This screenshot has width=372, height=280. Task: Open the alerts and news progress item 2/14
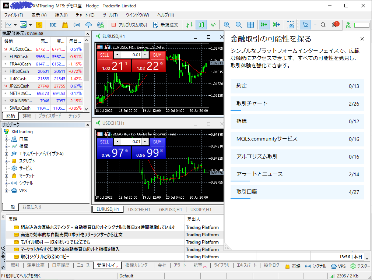click(x=297, y=174)
